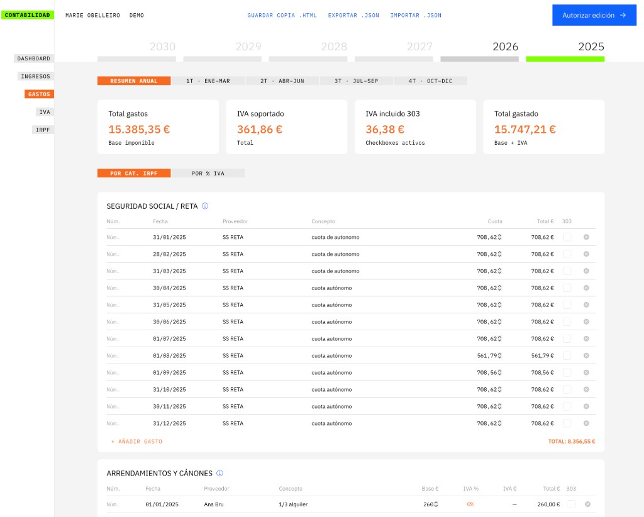
Task: Adjust the 708,56 cuota stepper
Action: coord(499,372)
